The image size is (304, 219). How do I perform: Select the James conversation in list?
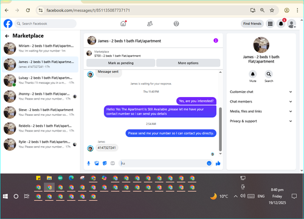click(x=40, y=64)
